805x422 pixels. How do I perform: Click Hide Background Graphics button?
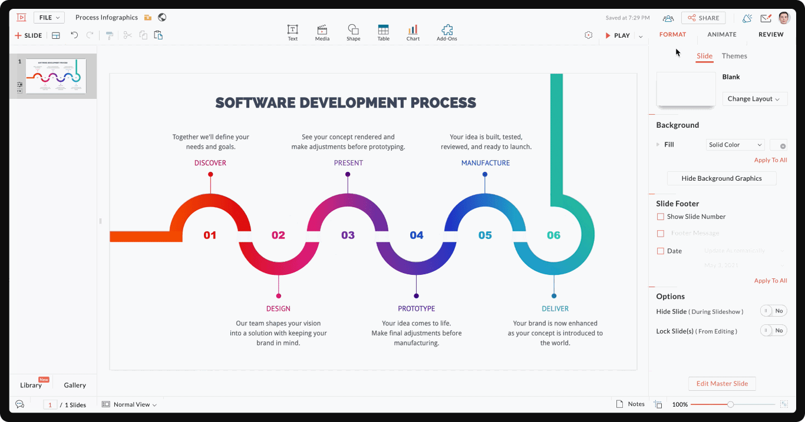[x=721, y=178]
